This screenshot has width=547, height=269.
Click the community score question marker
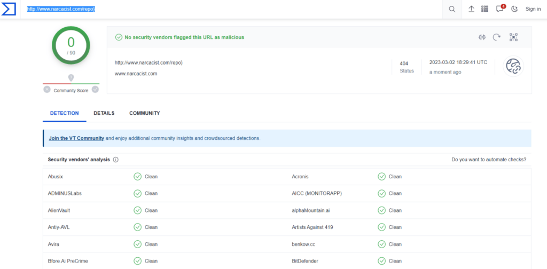click(71, 78)
